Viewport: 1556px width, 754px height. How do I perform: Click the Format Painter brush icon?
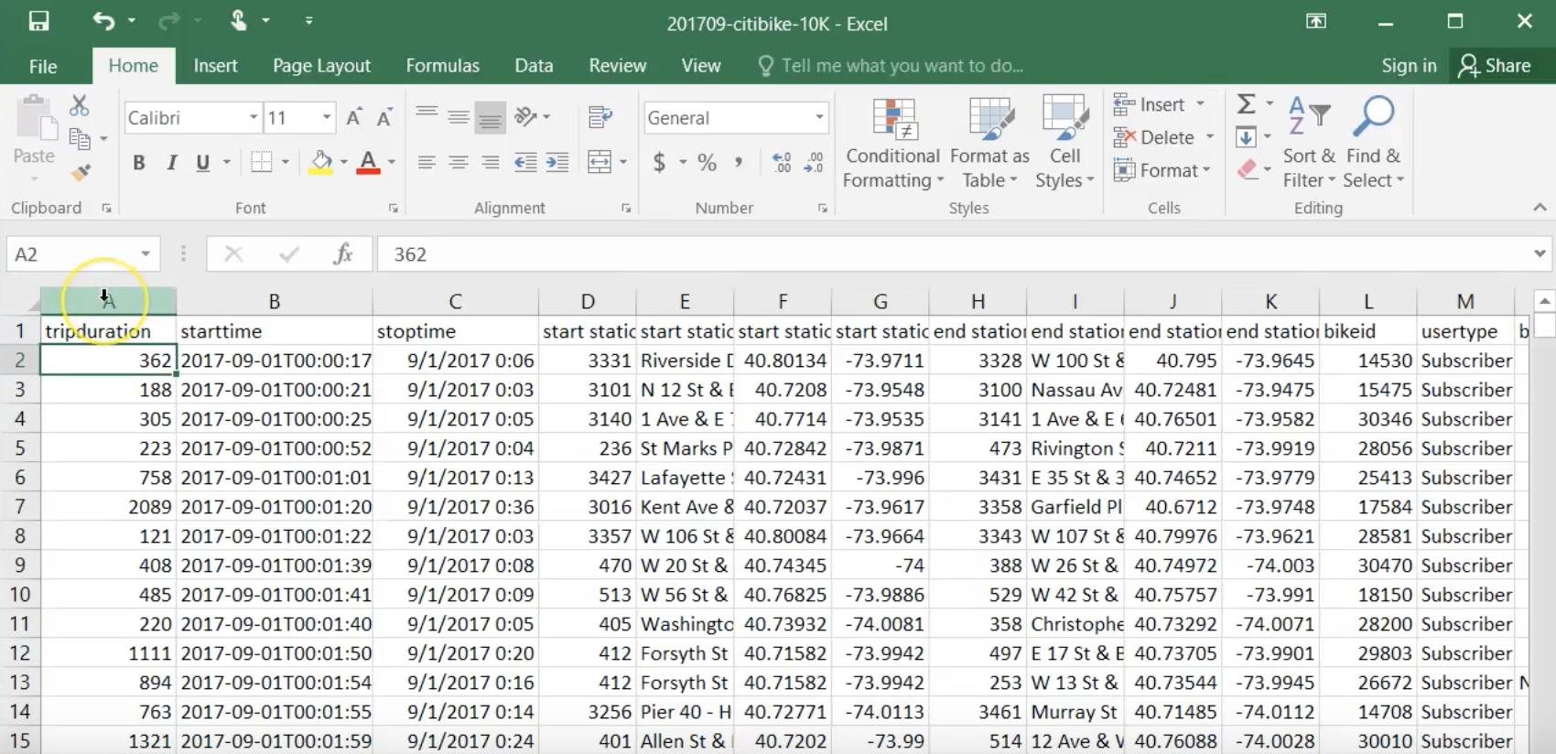[81, 172]
